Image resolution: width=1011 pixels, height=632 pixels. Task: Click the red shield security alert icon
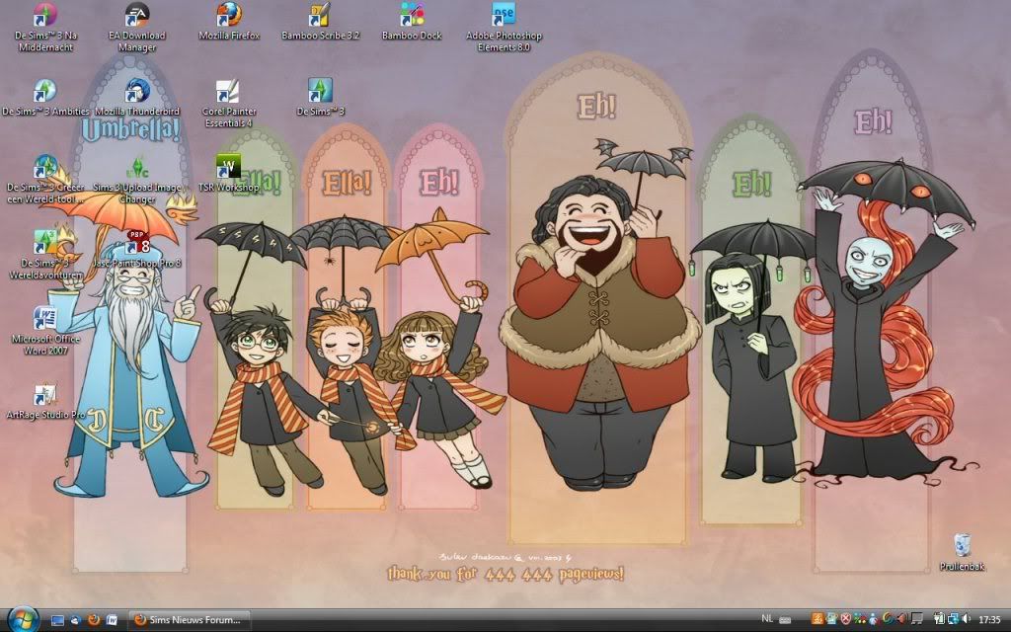pyautogui.click(x=845, y=620)
